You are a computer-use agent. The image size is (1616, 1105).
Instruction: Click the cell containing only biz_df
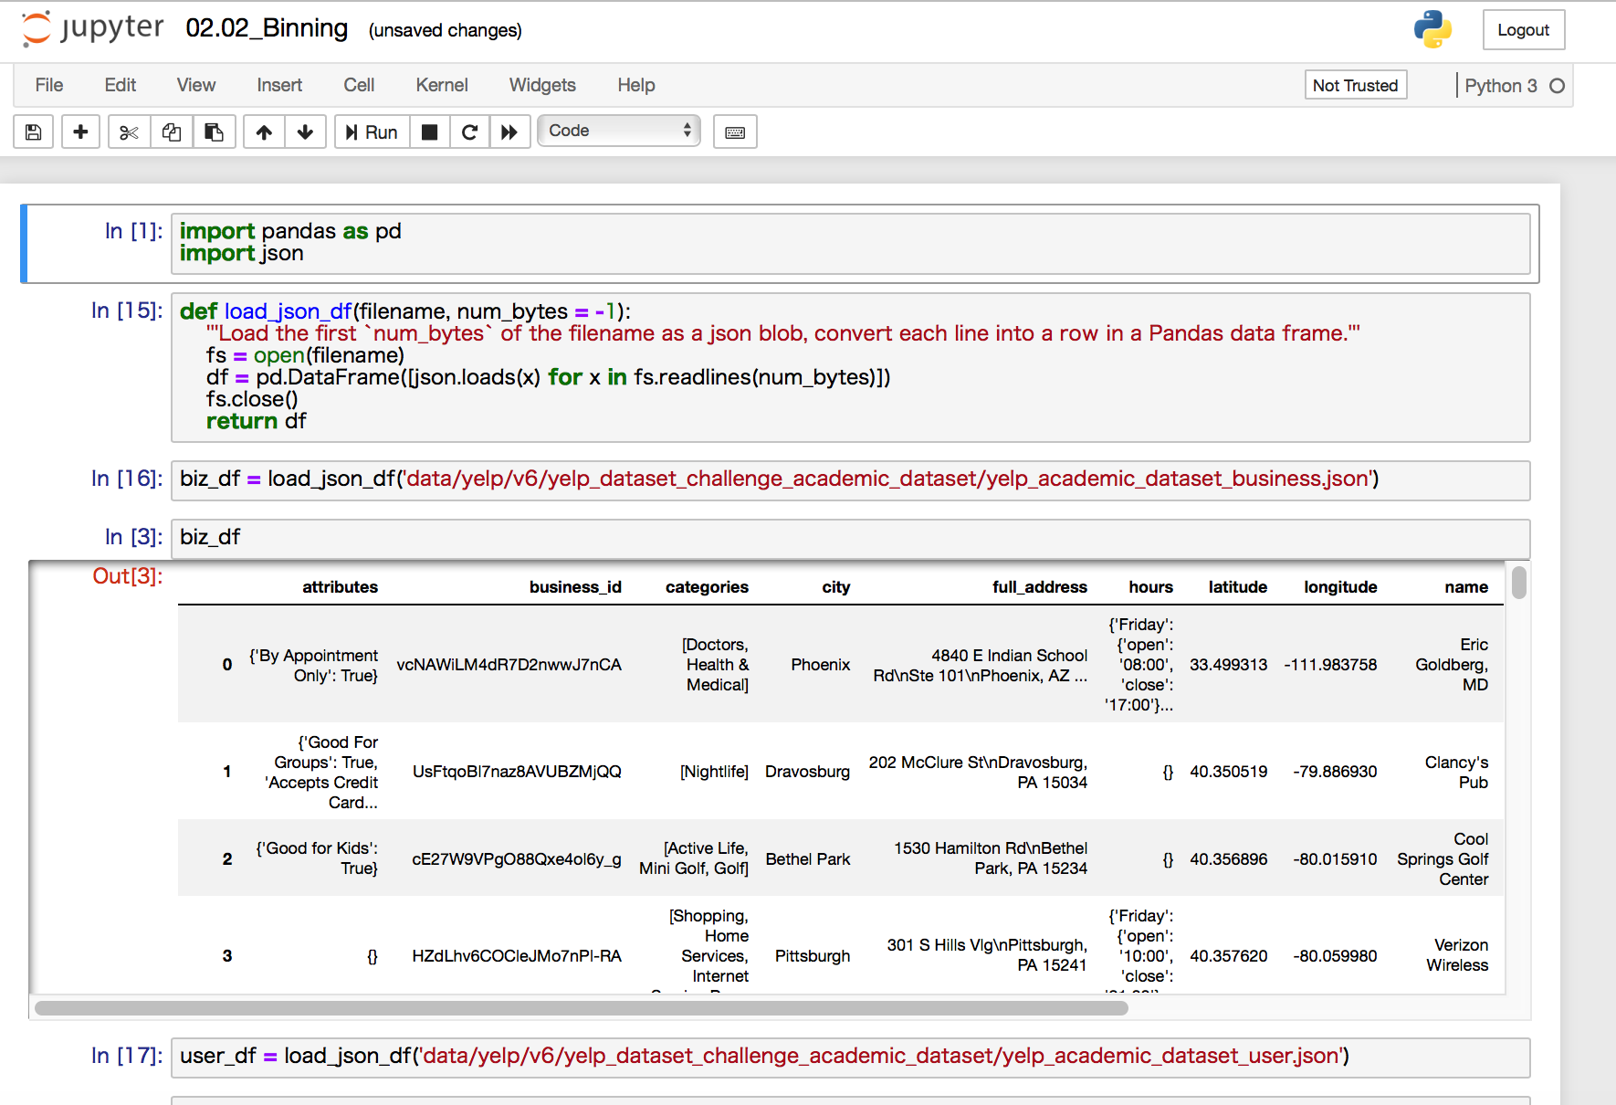point(850,538)
